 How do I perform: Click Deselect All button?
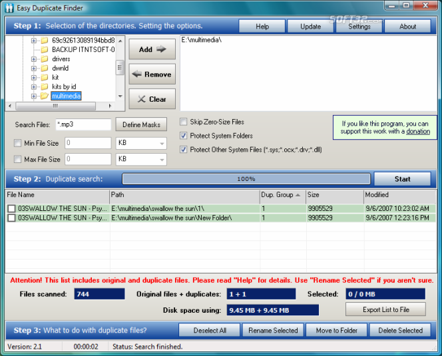210,330
